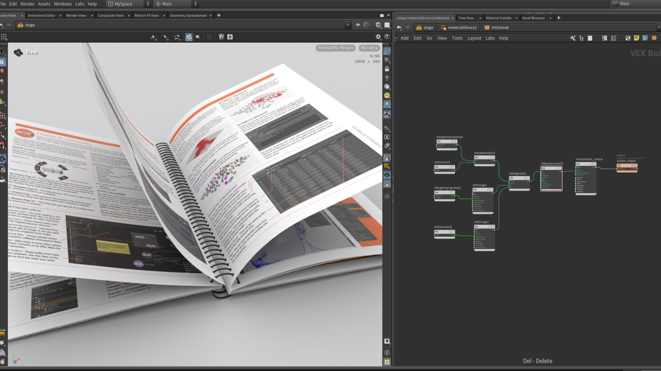The height and width of the screenshot is (371, 661).
Task: Open the toolbox icon in the network editor
Action: (654, 38)
